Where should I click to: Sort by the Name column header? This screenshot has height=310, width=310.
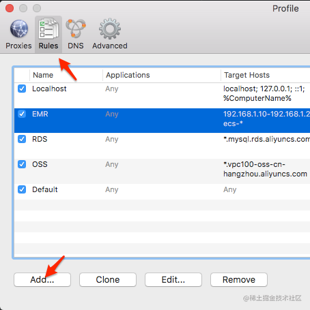pyautogui.click(x=66, y=75)
